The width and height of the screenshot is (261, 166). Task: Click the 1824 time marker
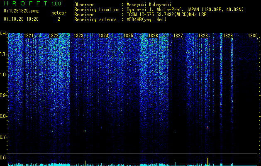(104, 36)
